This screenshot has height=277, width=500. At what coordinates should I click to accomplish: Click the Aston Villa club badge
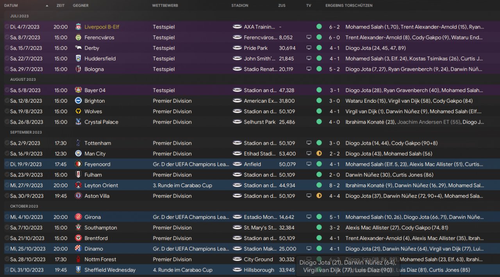click(78, 196)
